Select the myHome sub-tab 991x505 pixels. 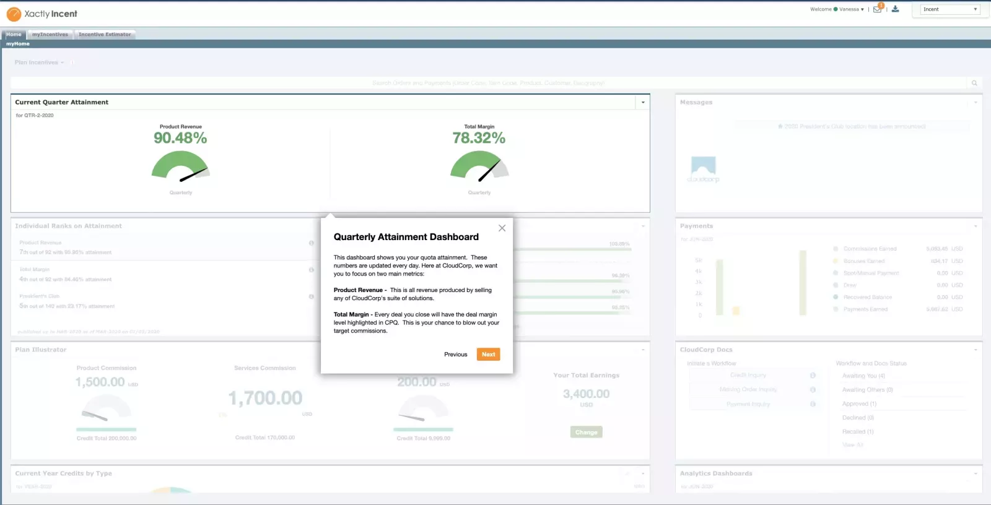coord(18,44)
